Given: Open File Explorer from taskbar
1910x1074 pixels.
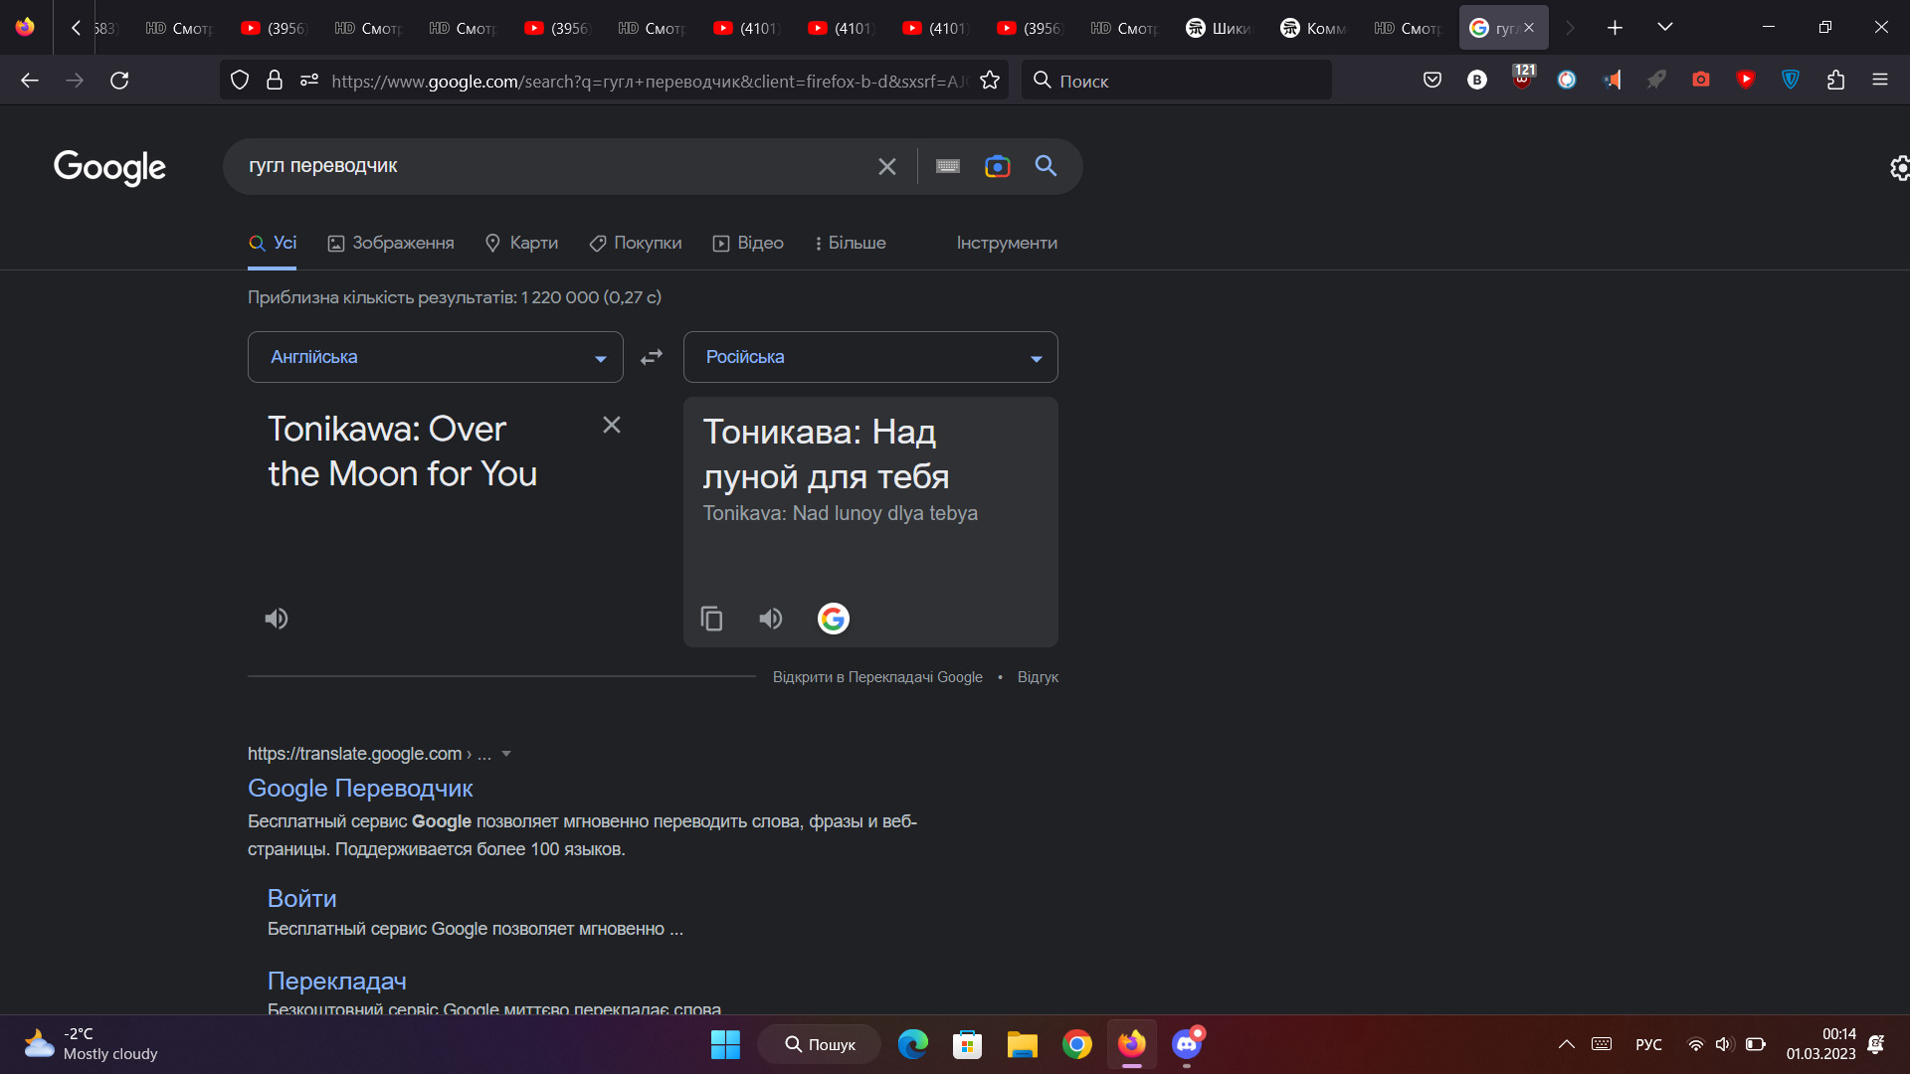Looking at the screenshot, I should point(1022,1044).
